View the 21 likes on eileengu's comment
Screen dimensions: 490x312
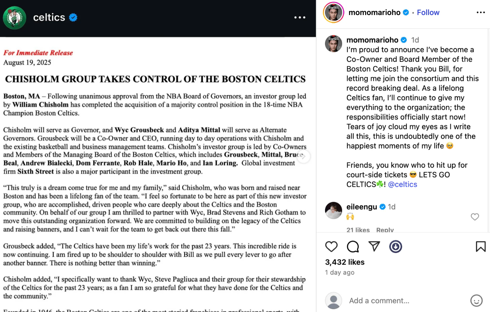(x=358, y=230)
